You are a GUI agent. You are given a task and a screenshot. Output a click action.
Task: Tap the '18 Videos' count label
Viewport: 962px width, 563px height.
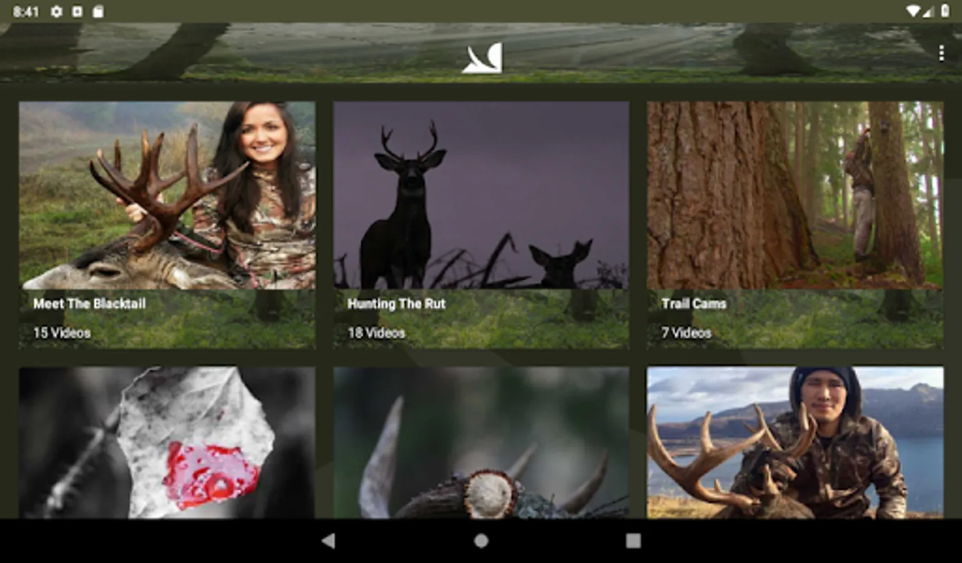[x=376, y=333]
